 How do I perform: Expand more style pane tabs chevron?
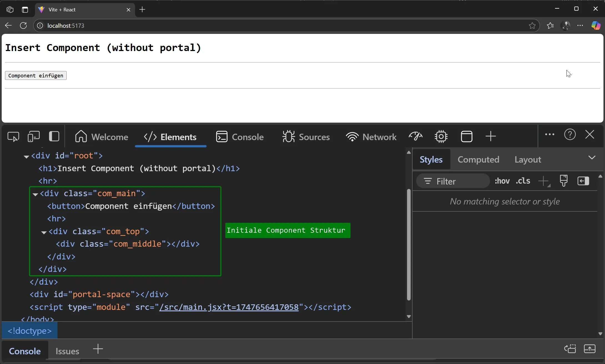point(592,158)
